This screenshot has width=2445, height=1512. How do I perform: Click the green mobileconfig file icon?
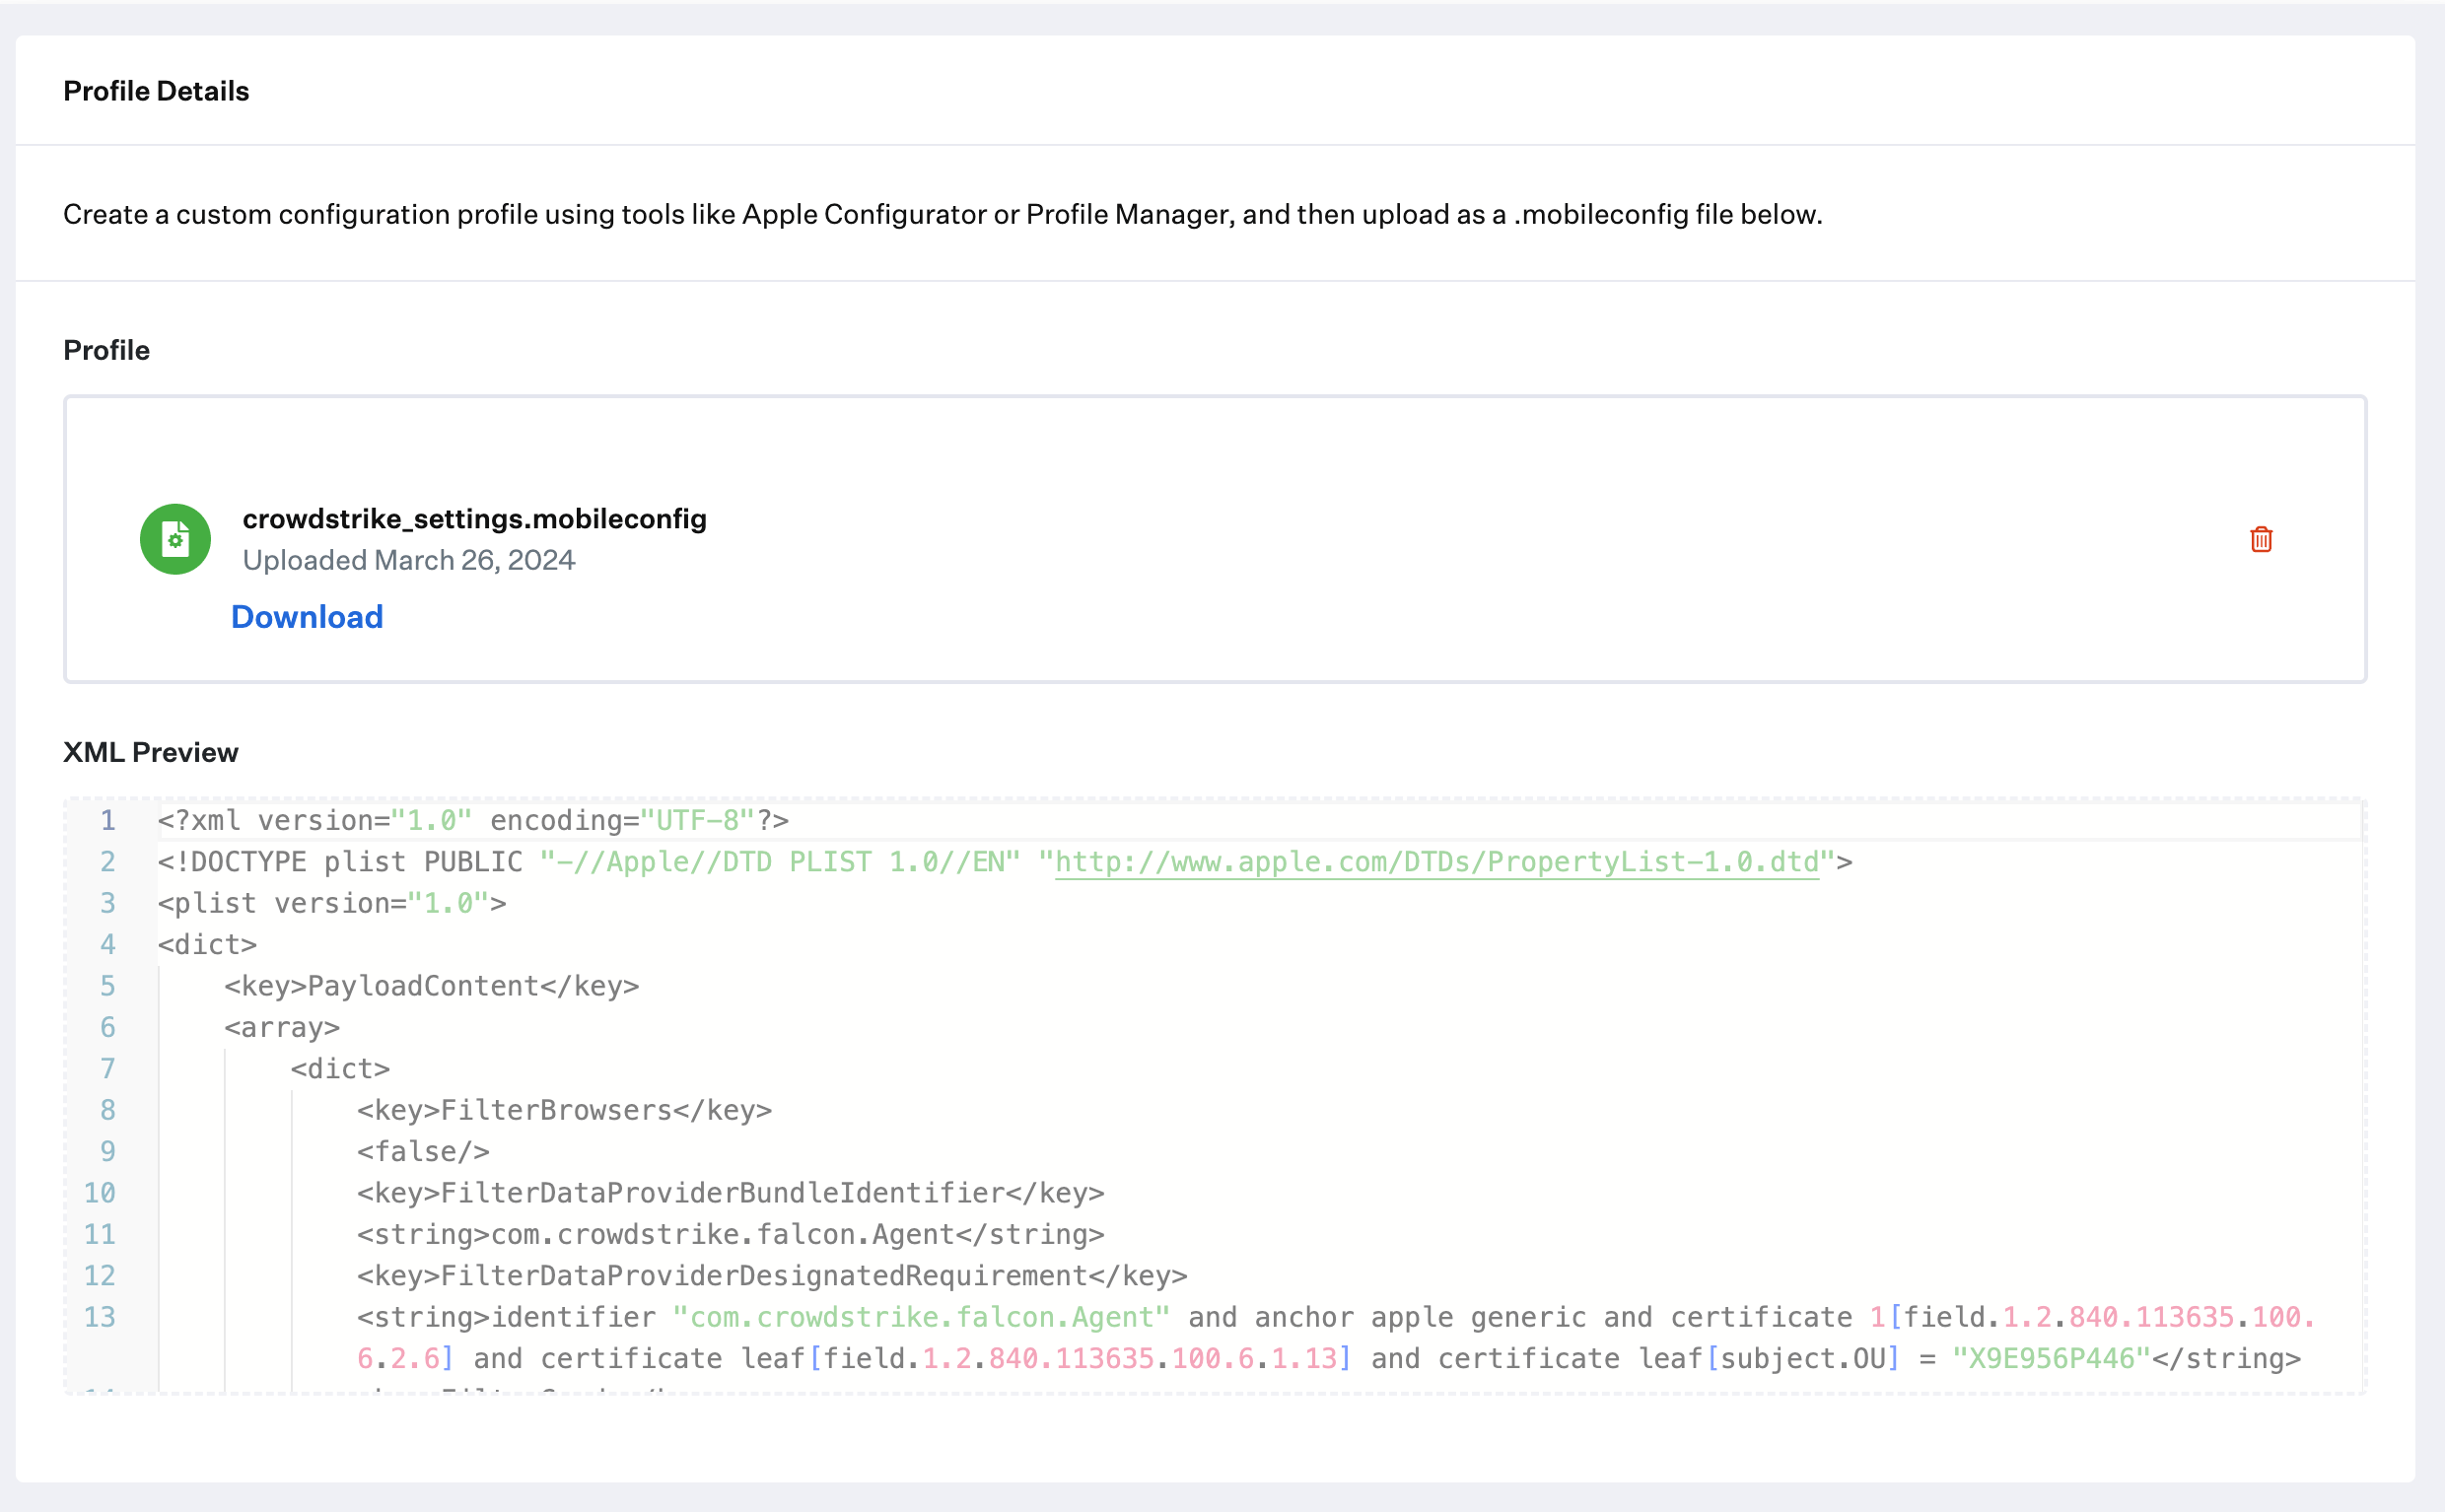tap(175, 539)
